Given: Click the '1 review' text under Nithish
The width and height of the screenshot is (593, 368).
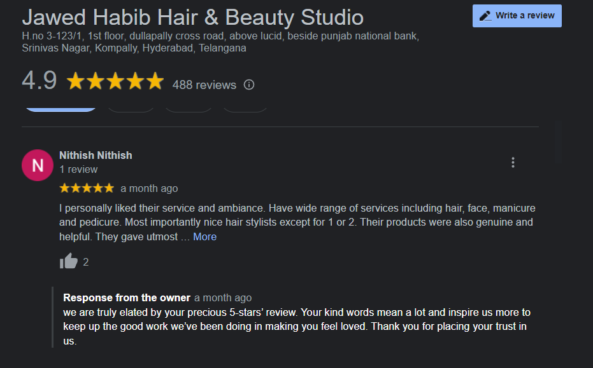Looking at the screenshot, I should tap(78, 170).
